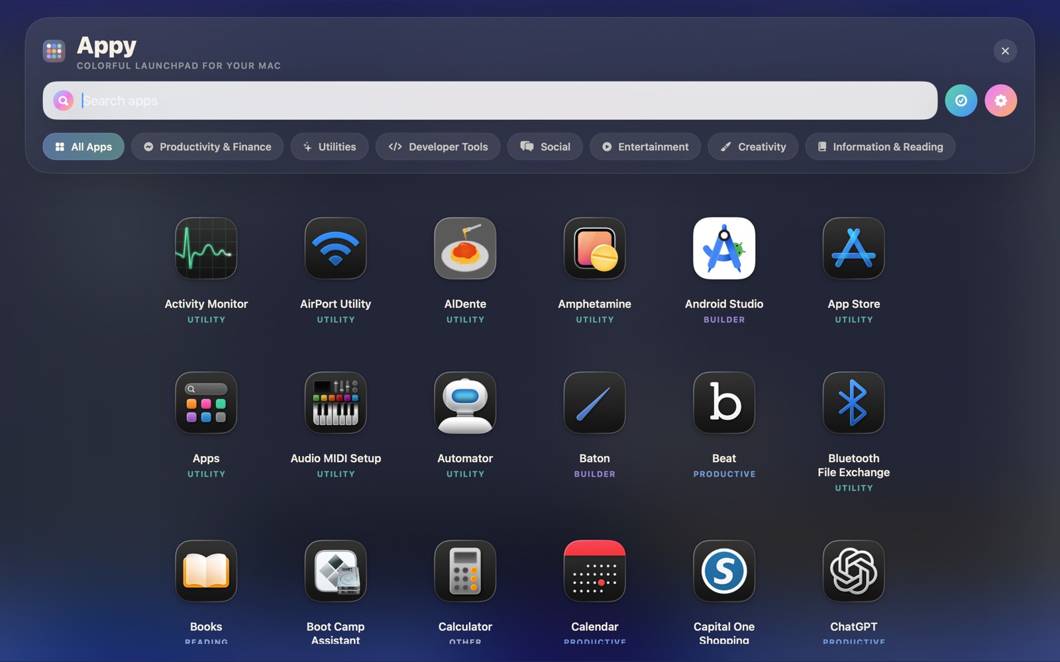
Task: Switch to Developer Tools category
Action: pyautogui.click(x=438, y=147)
